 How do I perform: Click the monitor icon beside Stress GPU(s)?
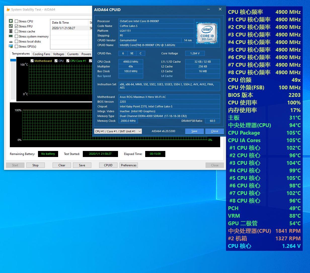click(x=11, y=46)
